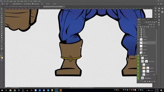Open the Normal blending mode dropdown
Image resolution: width=164 pixels, height=92 pixels.
tap(143, 25)
